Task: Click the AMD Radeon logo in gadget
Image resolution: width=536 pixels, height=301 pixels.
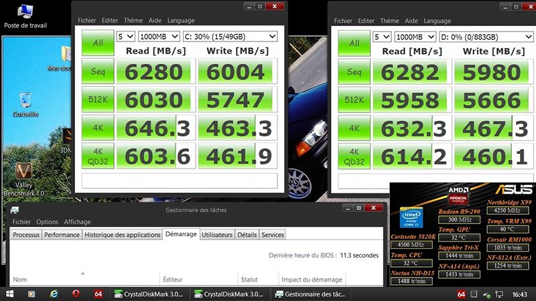Action: click(459, 196)
